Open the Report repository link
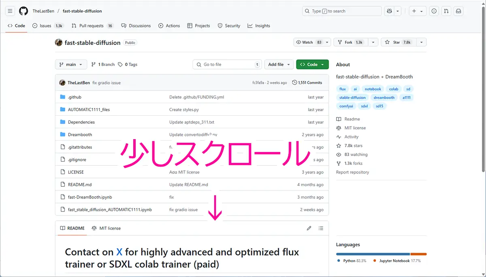This screenshot has width=486, height=277. [352, 172]
